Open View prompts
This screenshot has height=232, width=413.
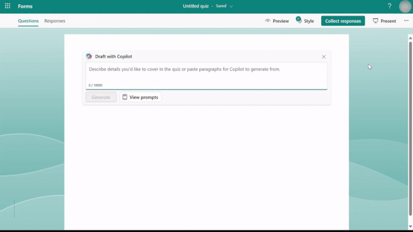(141, 97)
